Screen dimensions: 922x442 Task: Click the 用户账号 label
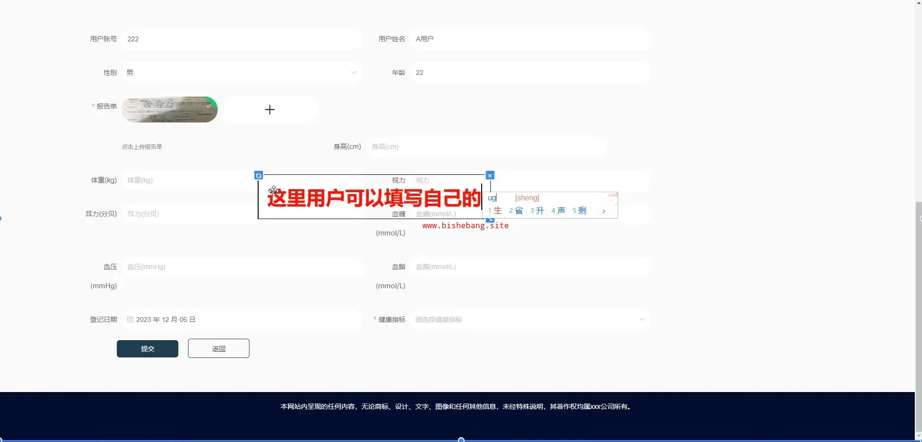click(x=103, y=39)
